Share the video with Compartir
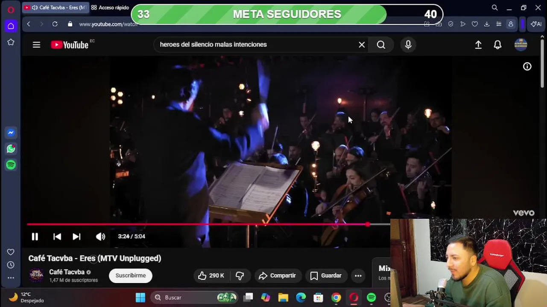 tap(278, 276)
